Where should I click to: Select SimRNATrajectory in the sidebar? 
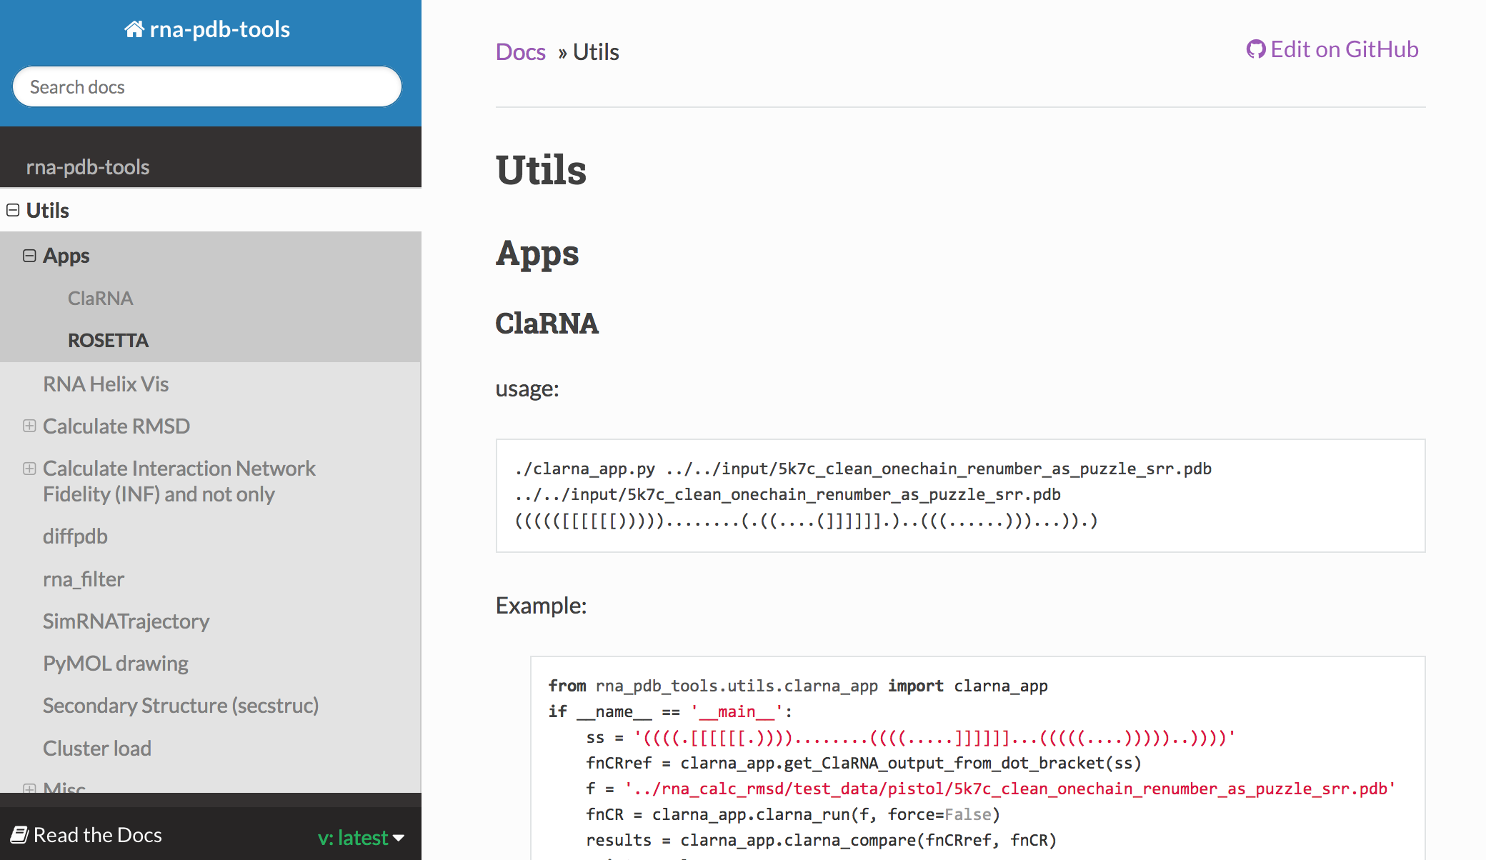[x=126, y=620]
